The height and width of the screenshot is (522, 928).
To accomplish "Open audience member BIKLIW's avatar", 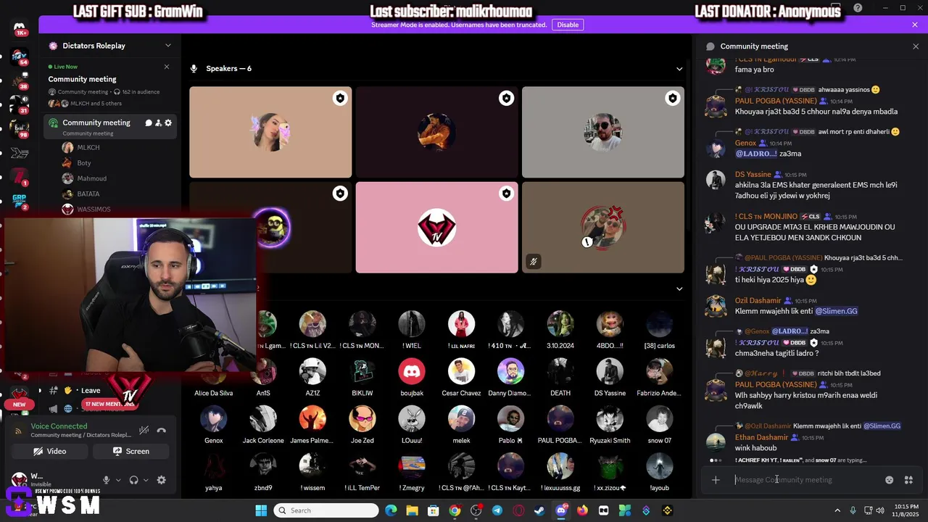I will coord(362,371).
